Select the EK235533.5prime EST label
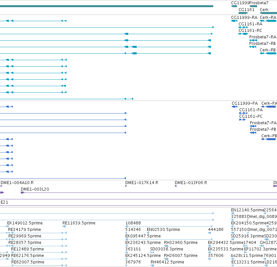 point(226,249)
